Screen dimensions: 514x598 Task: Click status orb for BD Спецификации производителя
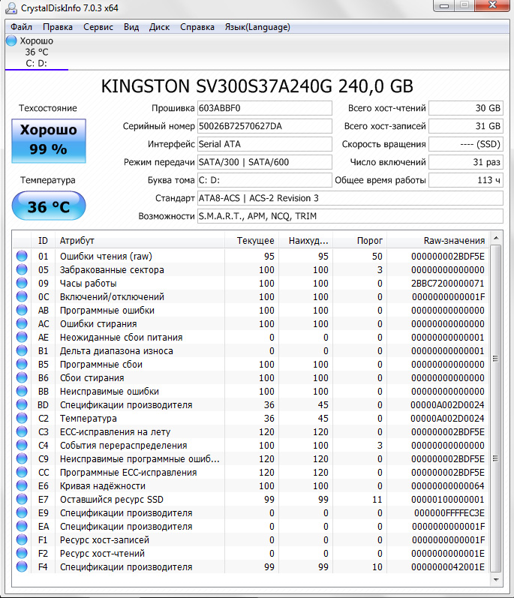point(22,404)
